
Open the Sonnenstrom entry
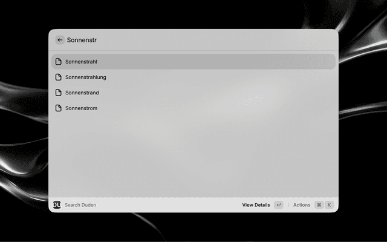[x=193, y=108]
